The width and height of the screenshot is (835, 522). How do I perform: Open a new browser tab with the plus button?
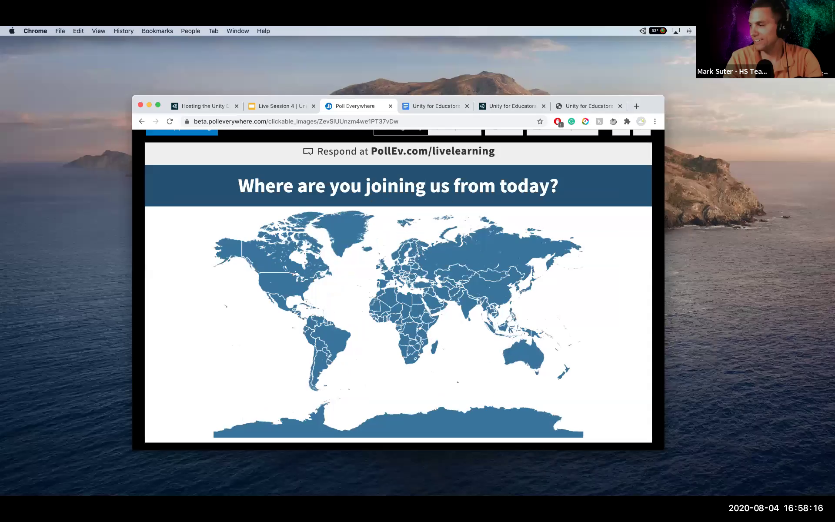point(636,106)
